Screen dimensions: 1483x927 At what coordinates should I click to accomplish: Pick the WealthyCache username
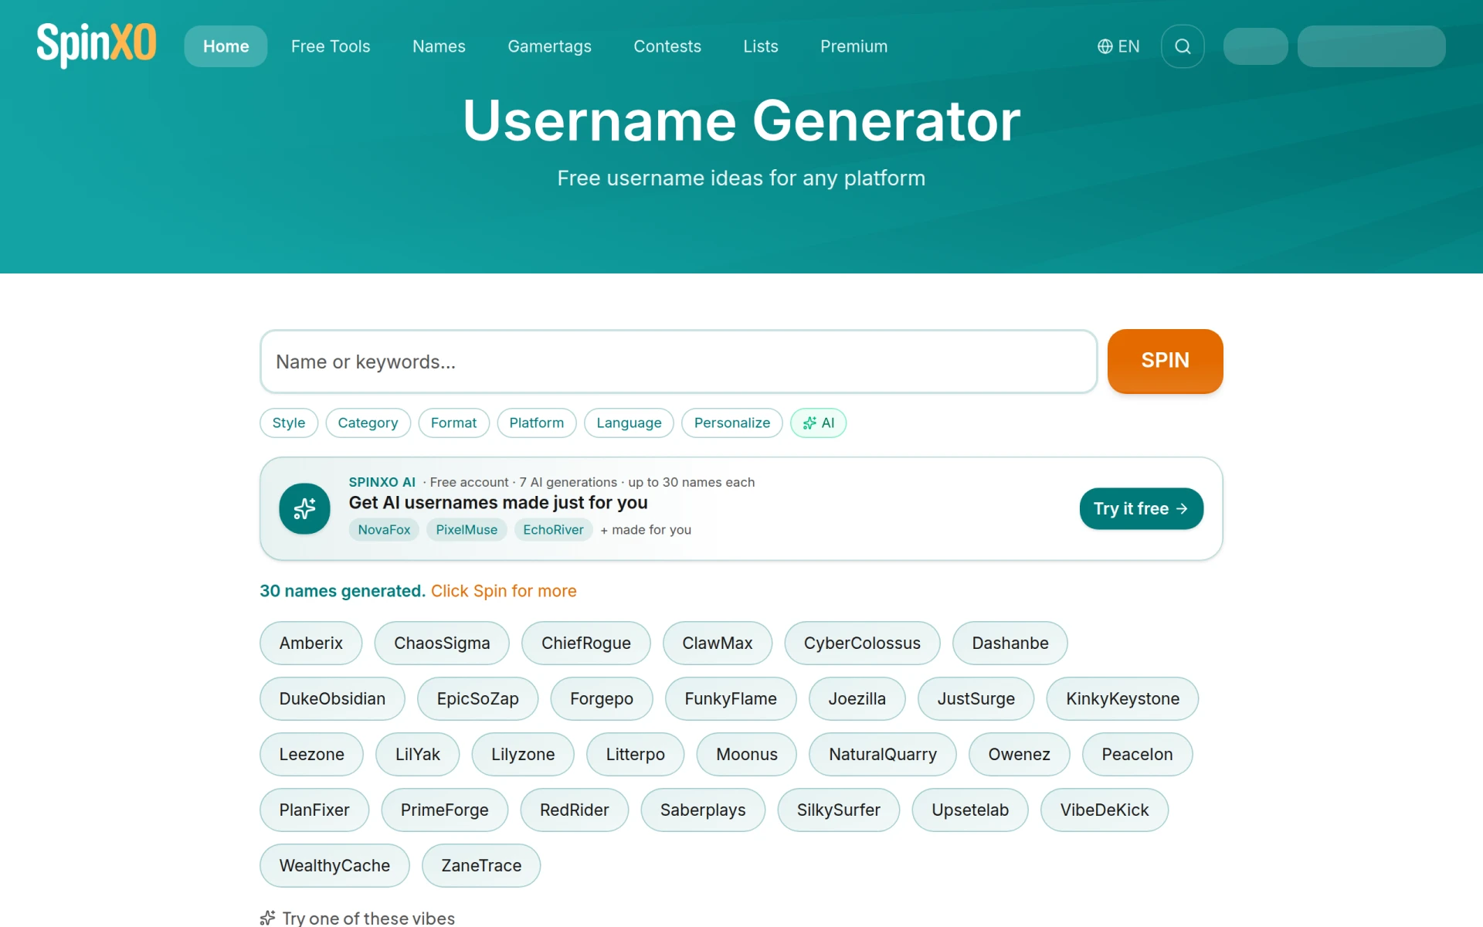[334, 865]
